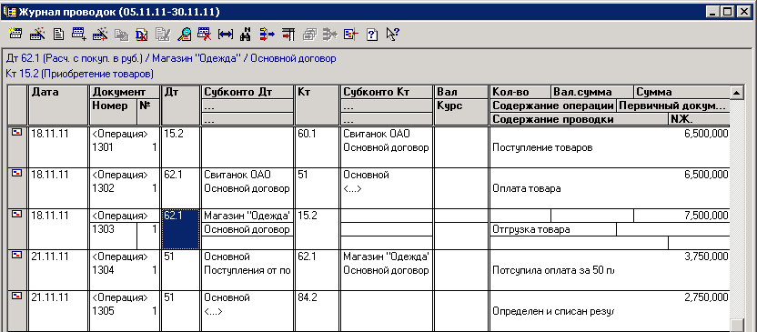Click the sum 3,750,000 cell
Image resolution: width=757 pixels, height=332 pixels.
click(706, 257)
